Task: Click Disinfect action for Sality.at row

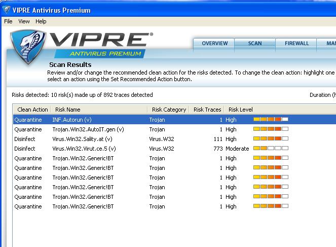Action: 25,139
